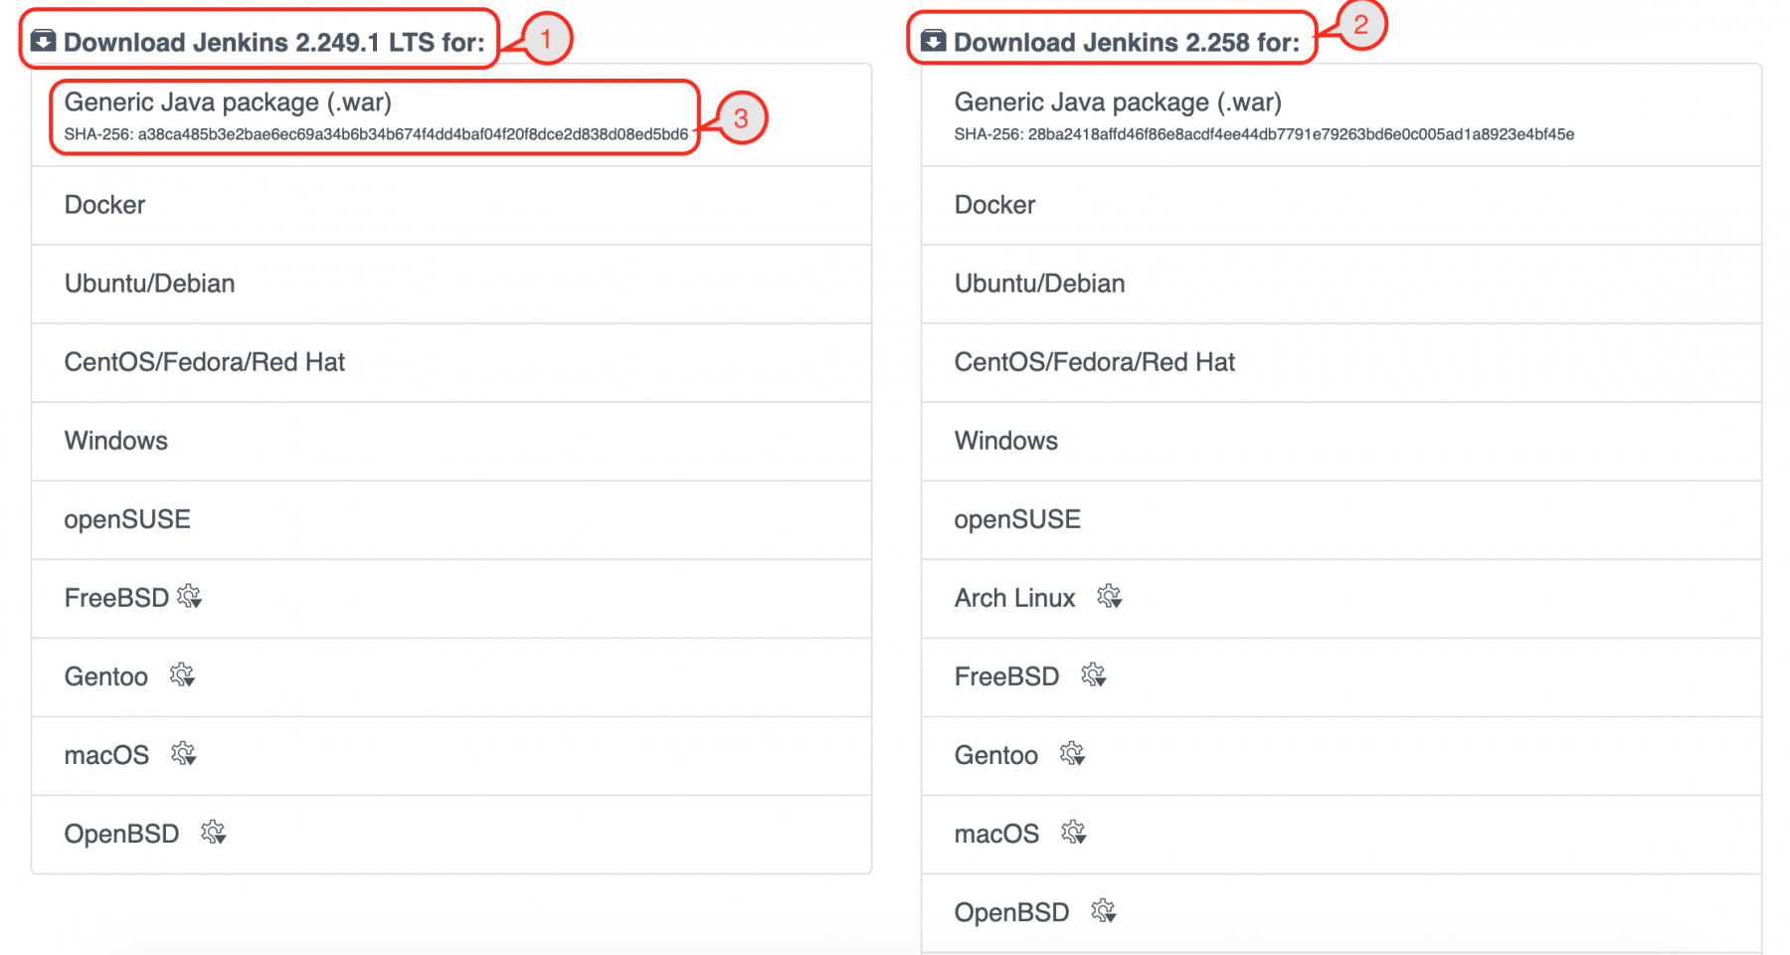Download weekly 2.258 Generic Java package (.war)
Viewport: 1790px width, 955px height.
1118,102
